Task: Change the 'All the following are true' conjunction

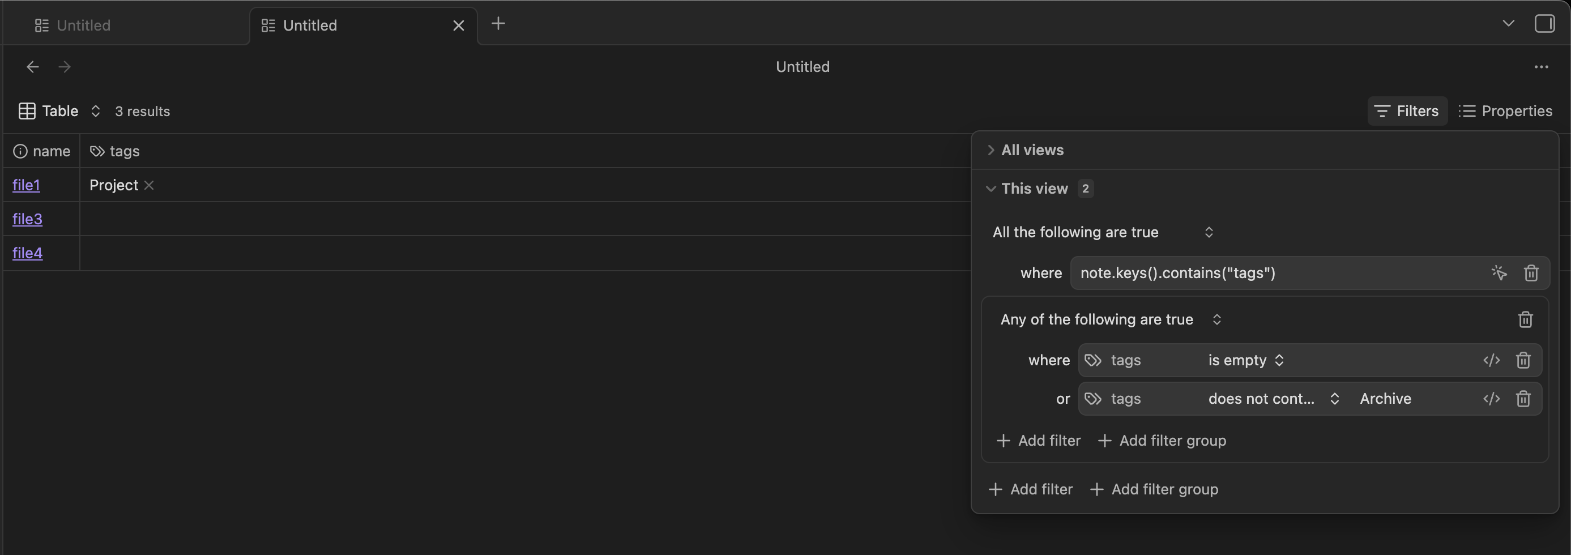Action: [1103, 232]
